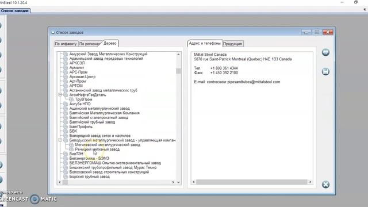
Task: Switch to the По алфавиту tab
Action: tap(66, 44)
